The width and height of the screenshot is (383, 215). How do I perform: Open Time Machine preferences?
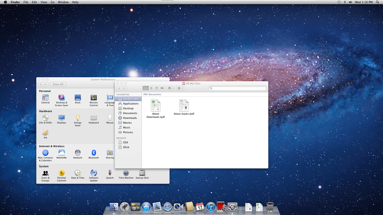126,174
